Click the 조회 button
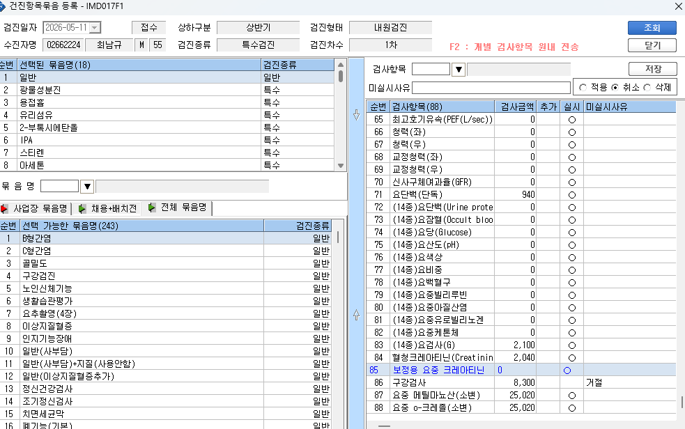 point(652,27)
